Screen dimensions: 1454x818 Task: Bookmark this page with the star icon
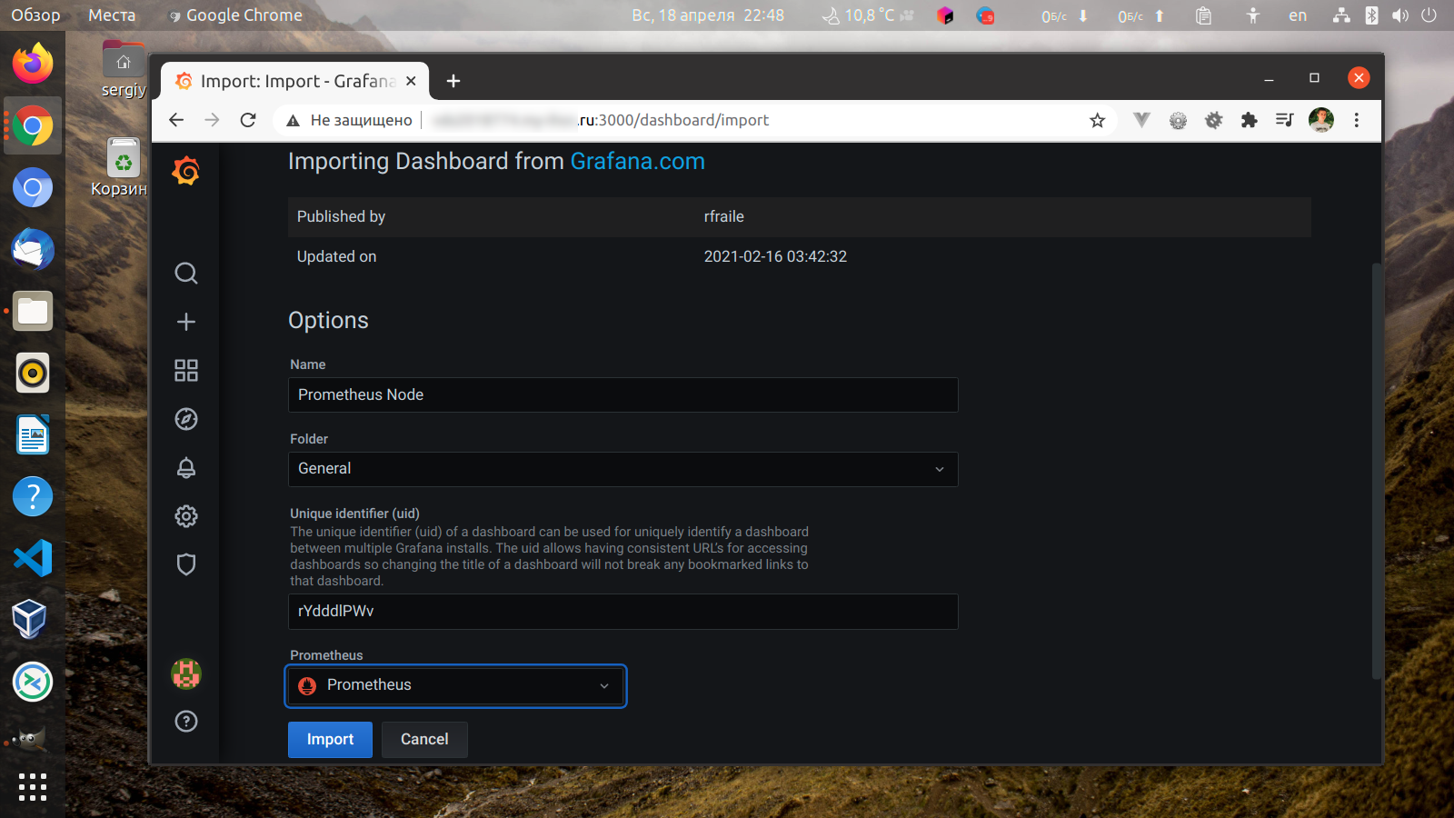(x=1098, y=120)
